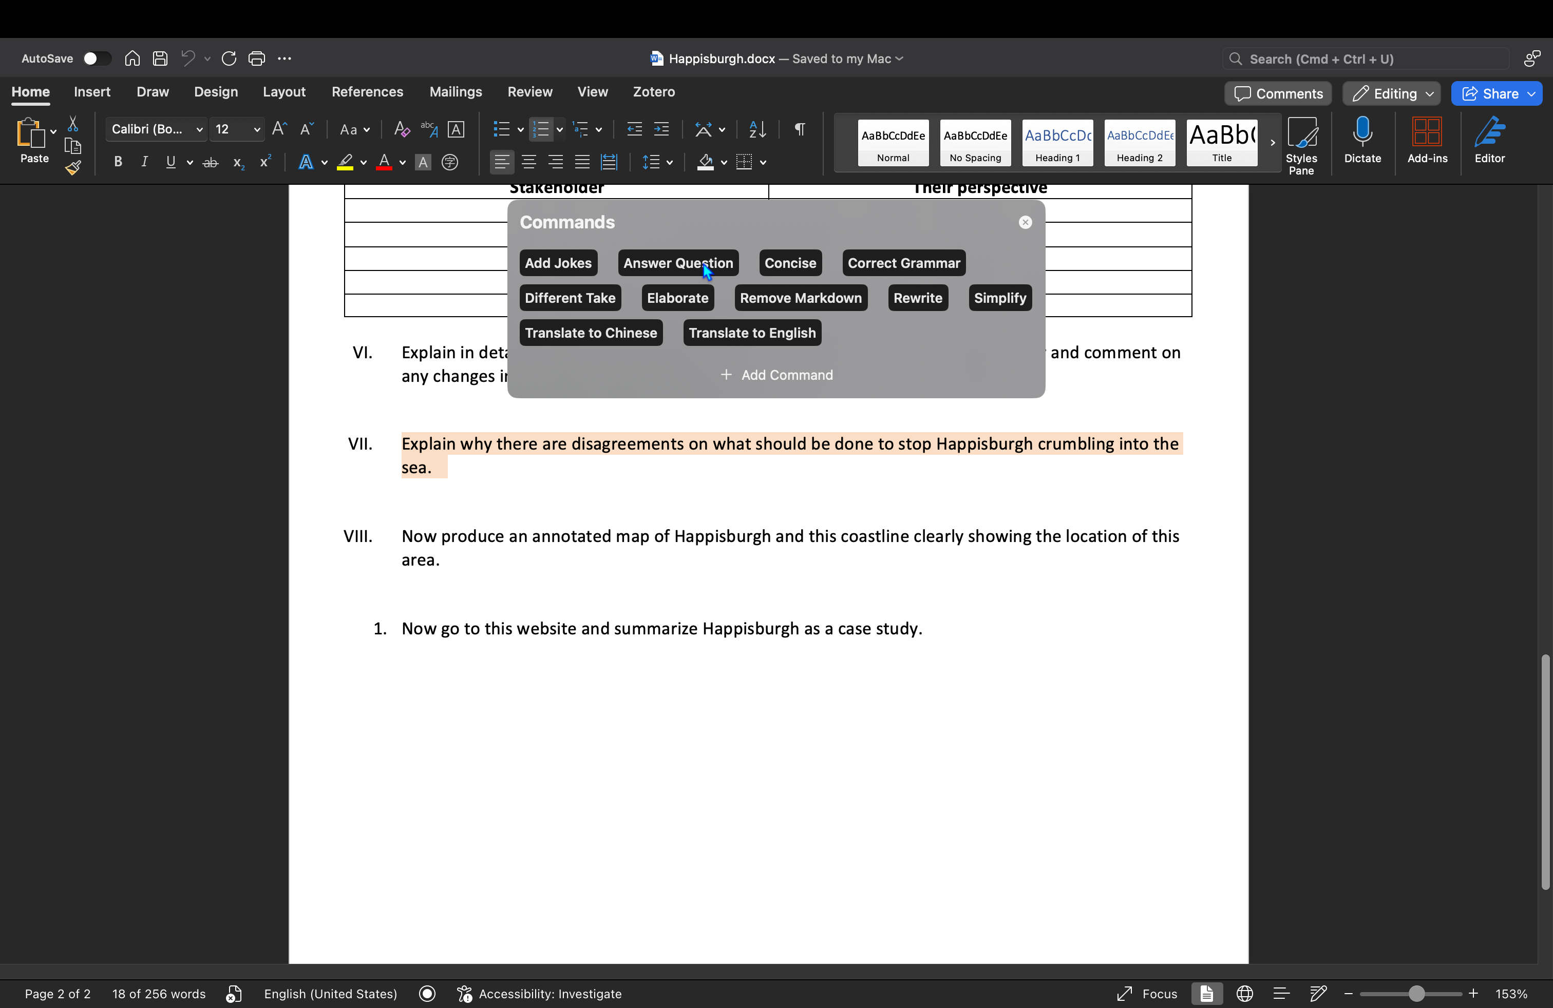
Task: Click the word count status bar item
Action: pos(159,993)
